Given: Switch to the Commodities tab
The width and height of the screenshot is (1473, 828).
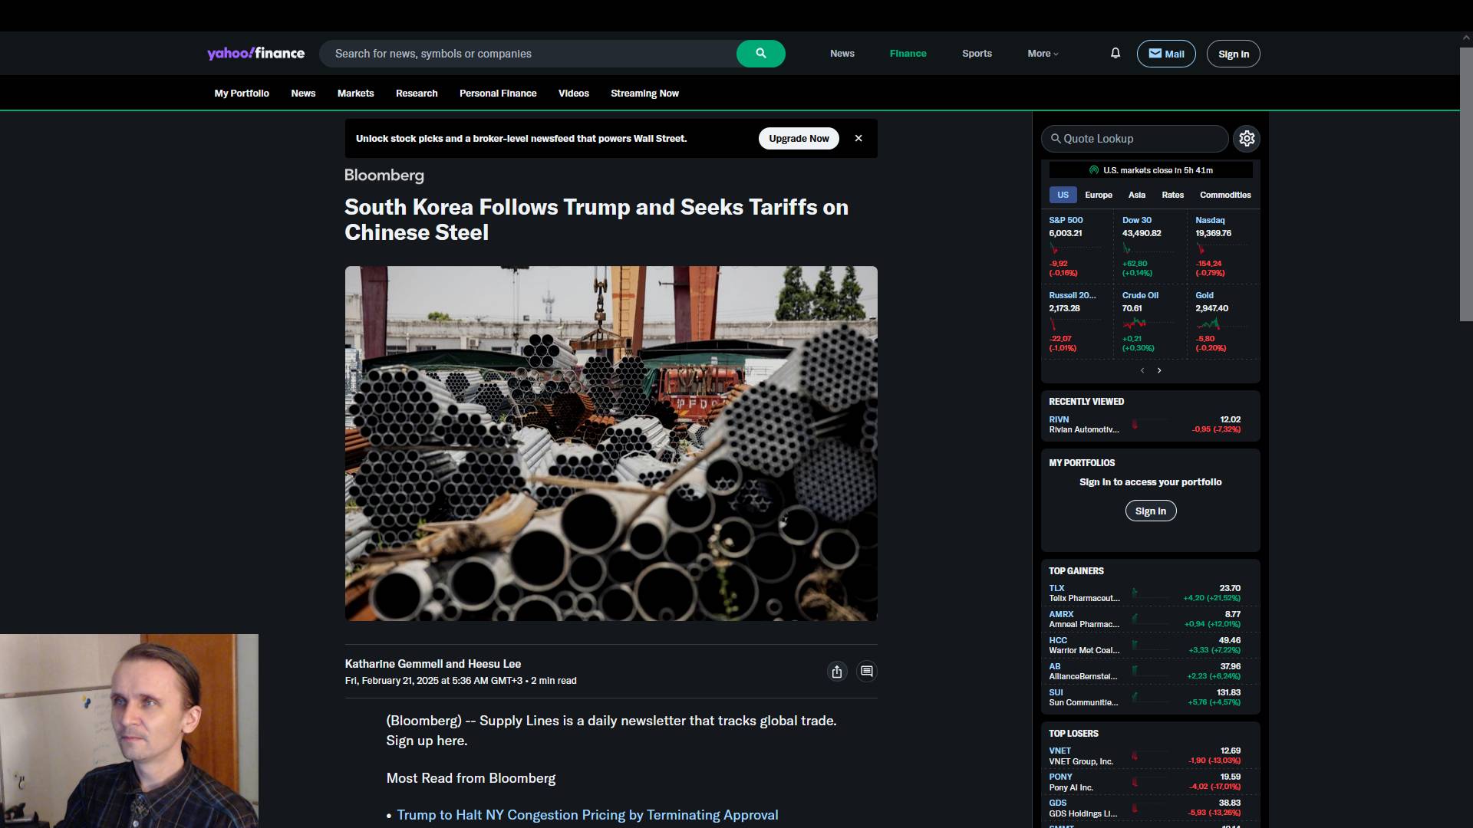Looking at the screenshot, I should coord(1225,195).
